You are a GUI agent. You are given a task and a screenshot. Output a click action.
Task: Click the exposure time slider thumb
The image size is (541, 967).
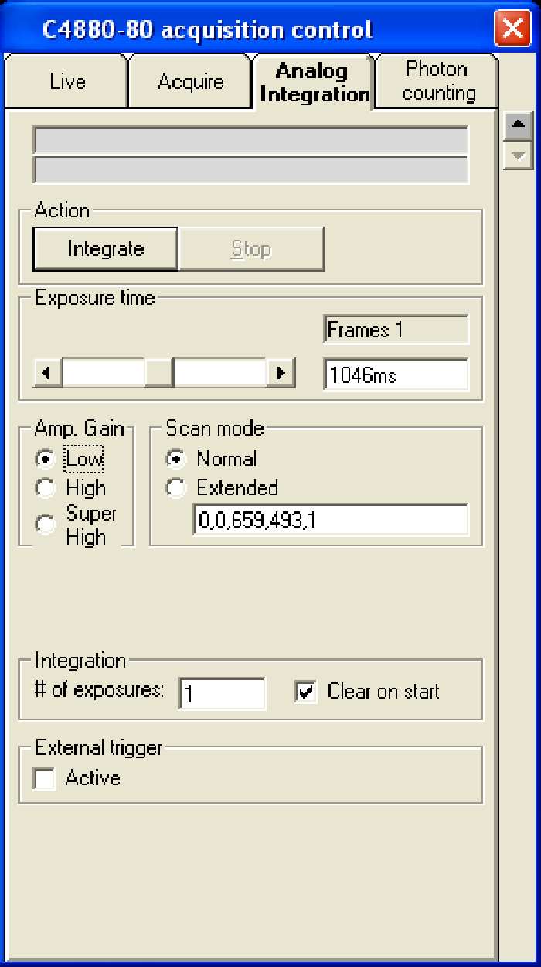click(x=158, y=374)
